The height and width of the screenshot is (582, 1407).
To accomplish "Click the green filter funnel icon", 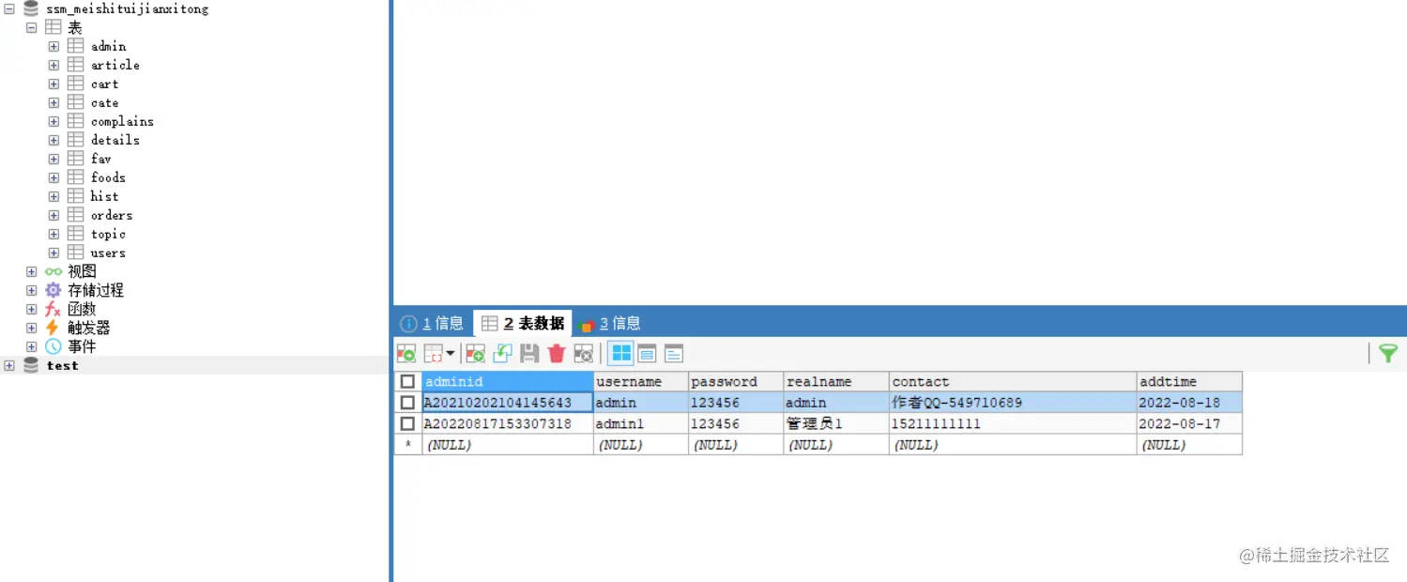I will coord(1388,353).
